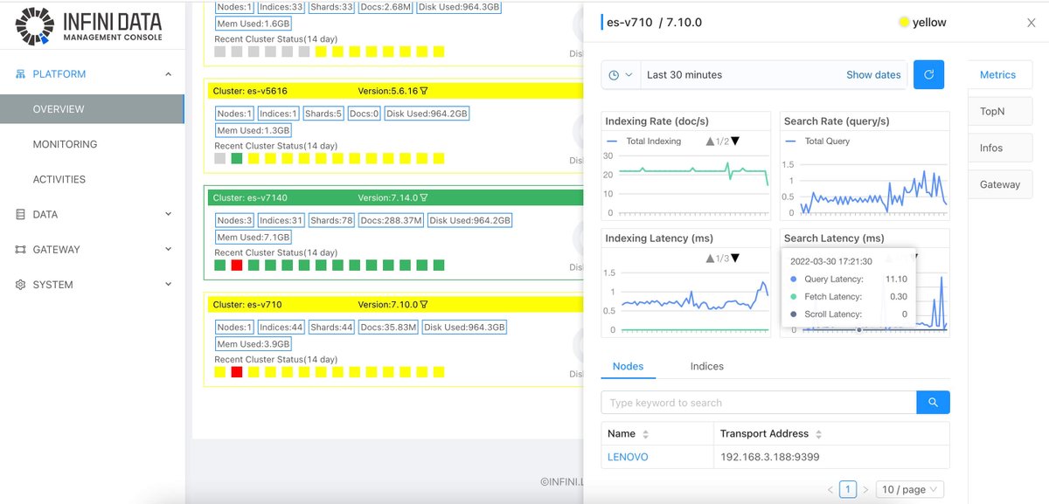Go to page 1 in pagination

tap(847, 490)
